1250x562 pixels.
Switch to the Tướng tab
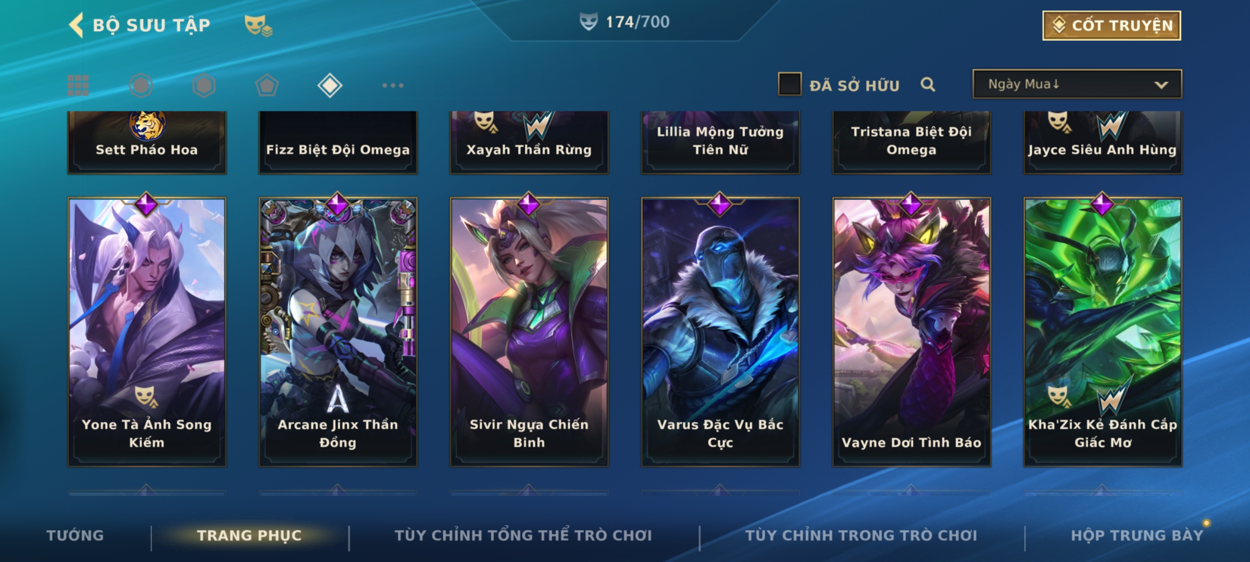(x=75, y=535)
